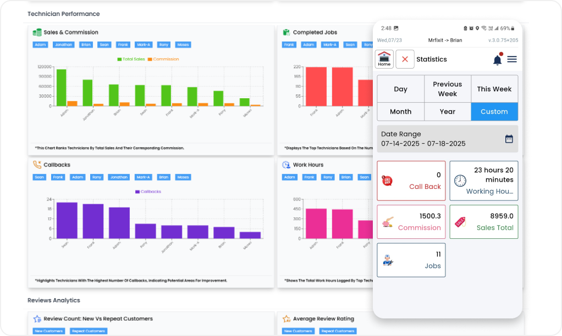The height and width of the screenshot is (336, 562).
Task: Select the Previous Week tab
Action: [447, 89]
